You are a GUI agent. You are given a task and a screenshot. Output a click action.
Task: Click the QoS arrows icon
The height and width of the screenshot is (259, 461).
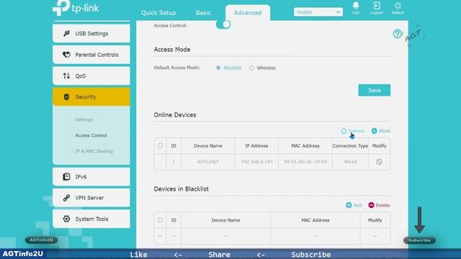point(66,76)
